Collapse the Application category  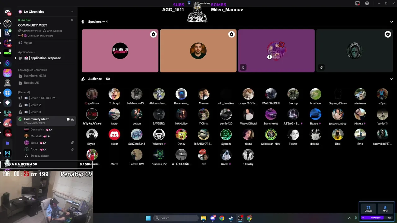[x=27, y=52]
